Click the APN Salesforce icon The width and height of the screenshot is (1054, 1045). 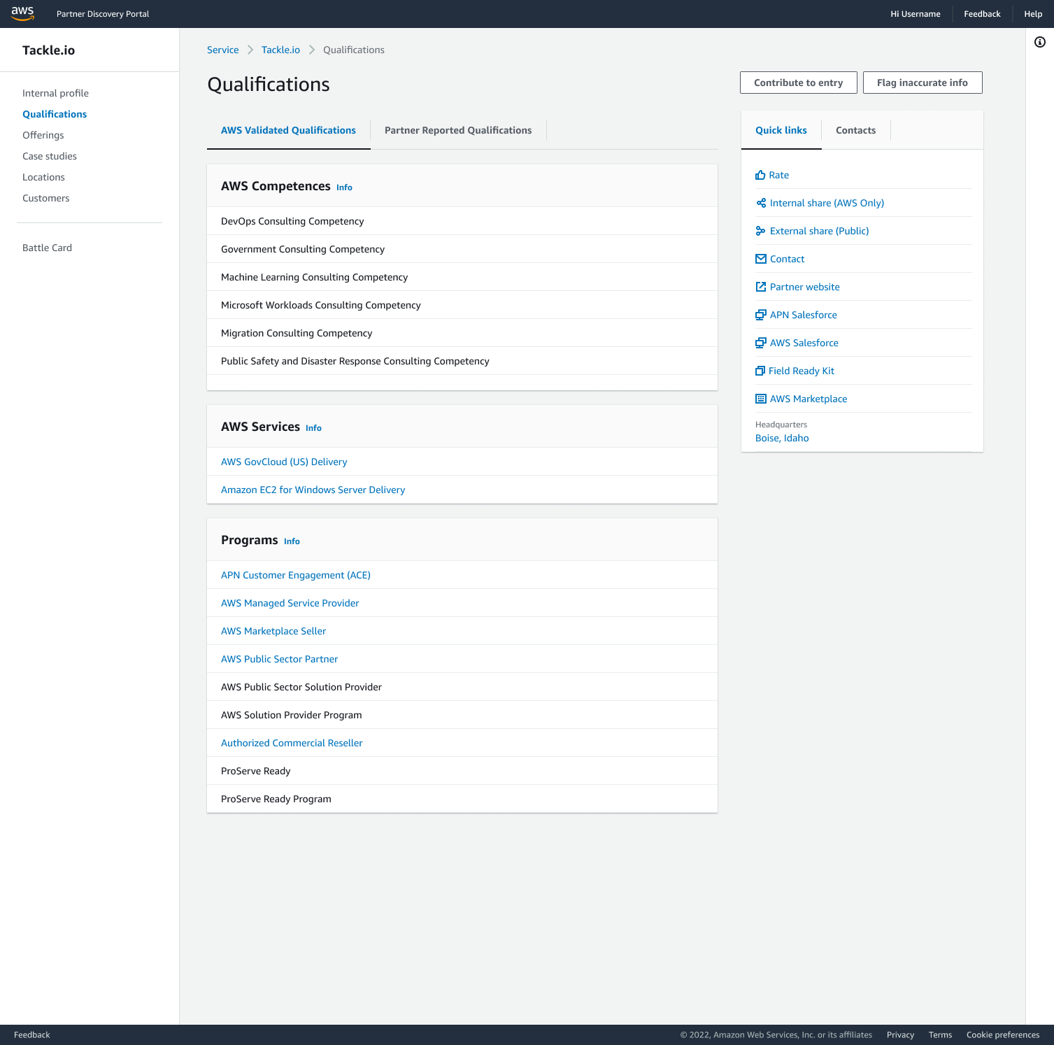click(761, 315)
